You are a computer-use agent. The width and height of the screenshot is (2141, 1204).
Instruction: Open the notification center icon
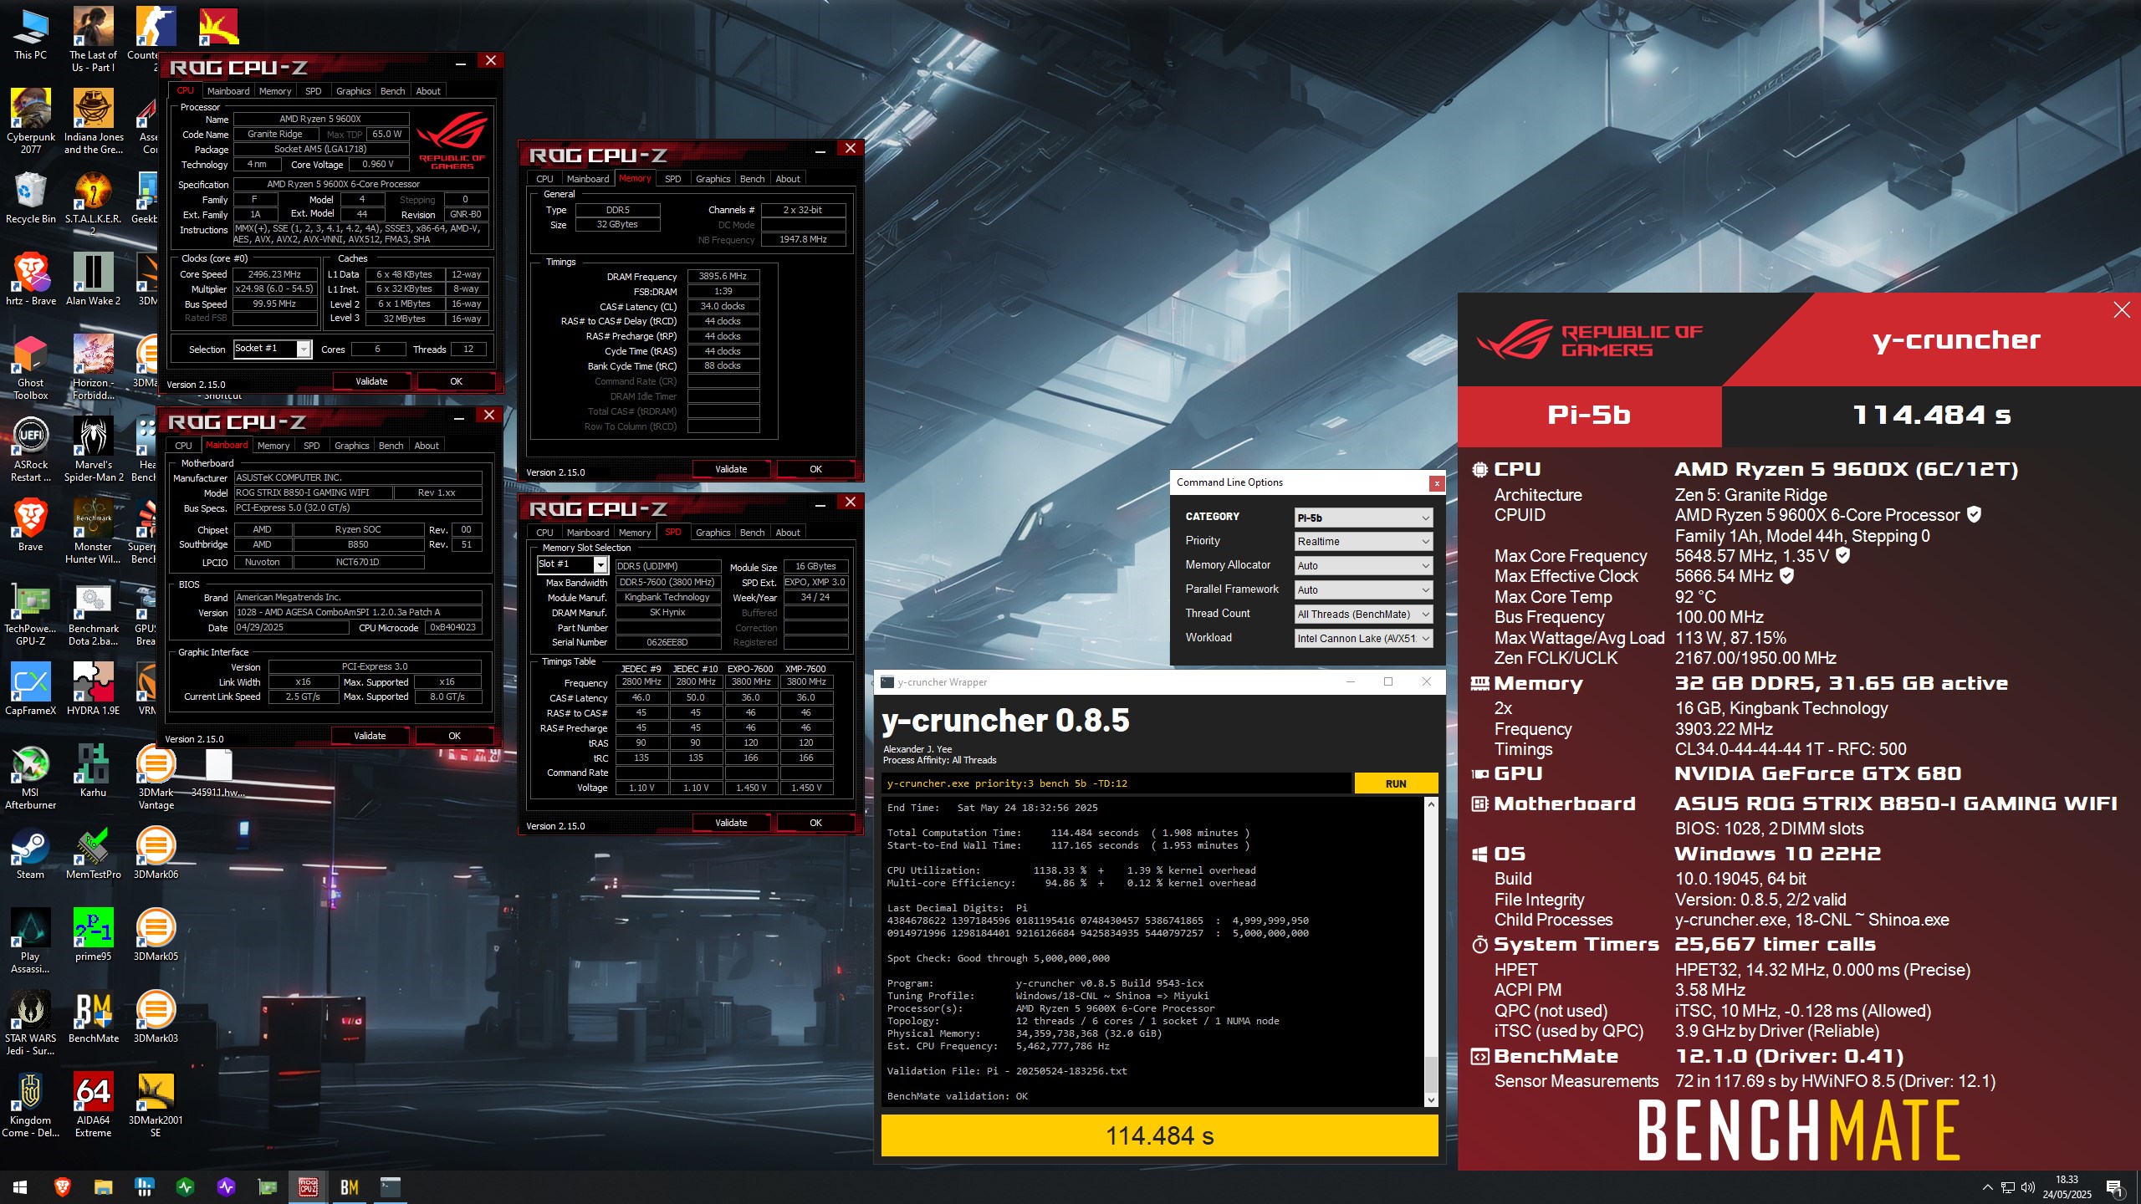point(2114,1187)
